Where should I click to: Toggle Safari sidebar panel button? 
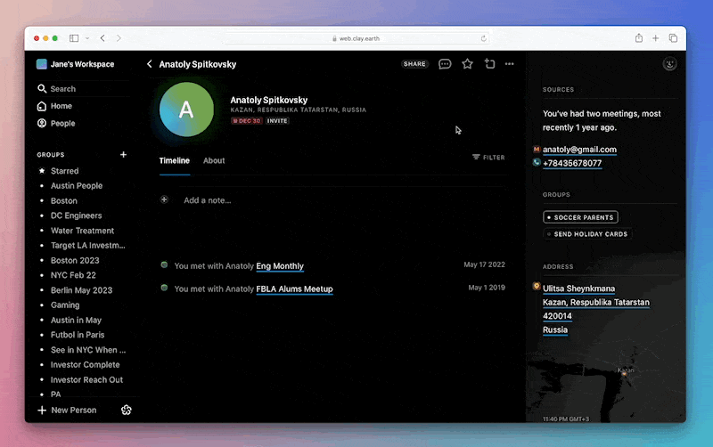click(x=73, y=38)
